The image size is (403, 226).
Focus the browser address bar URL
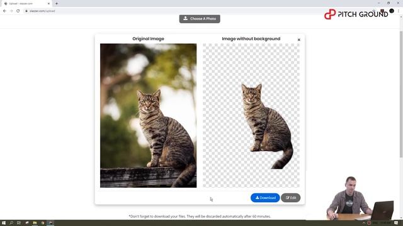42,11
